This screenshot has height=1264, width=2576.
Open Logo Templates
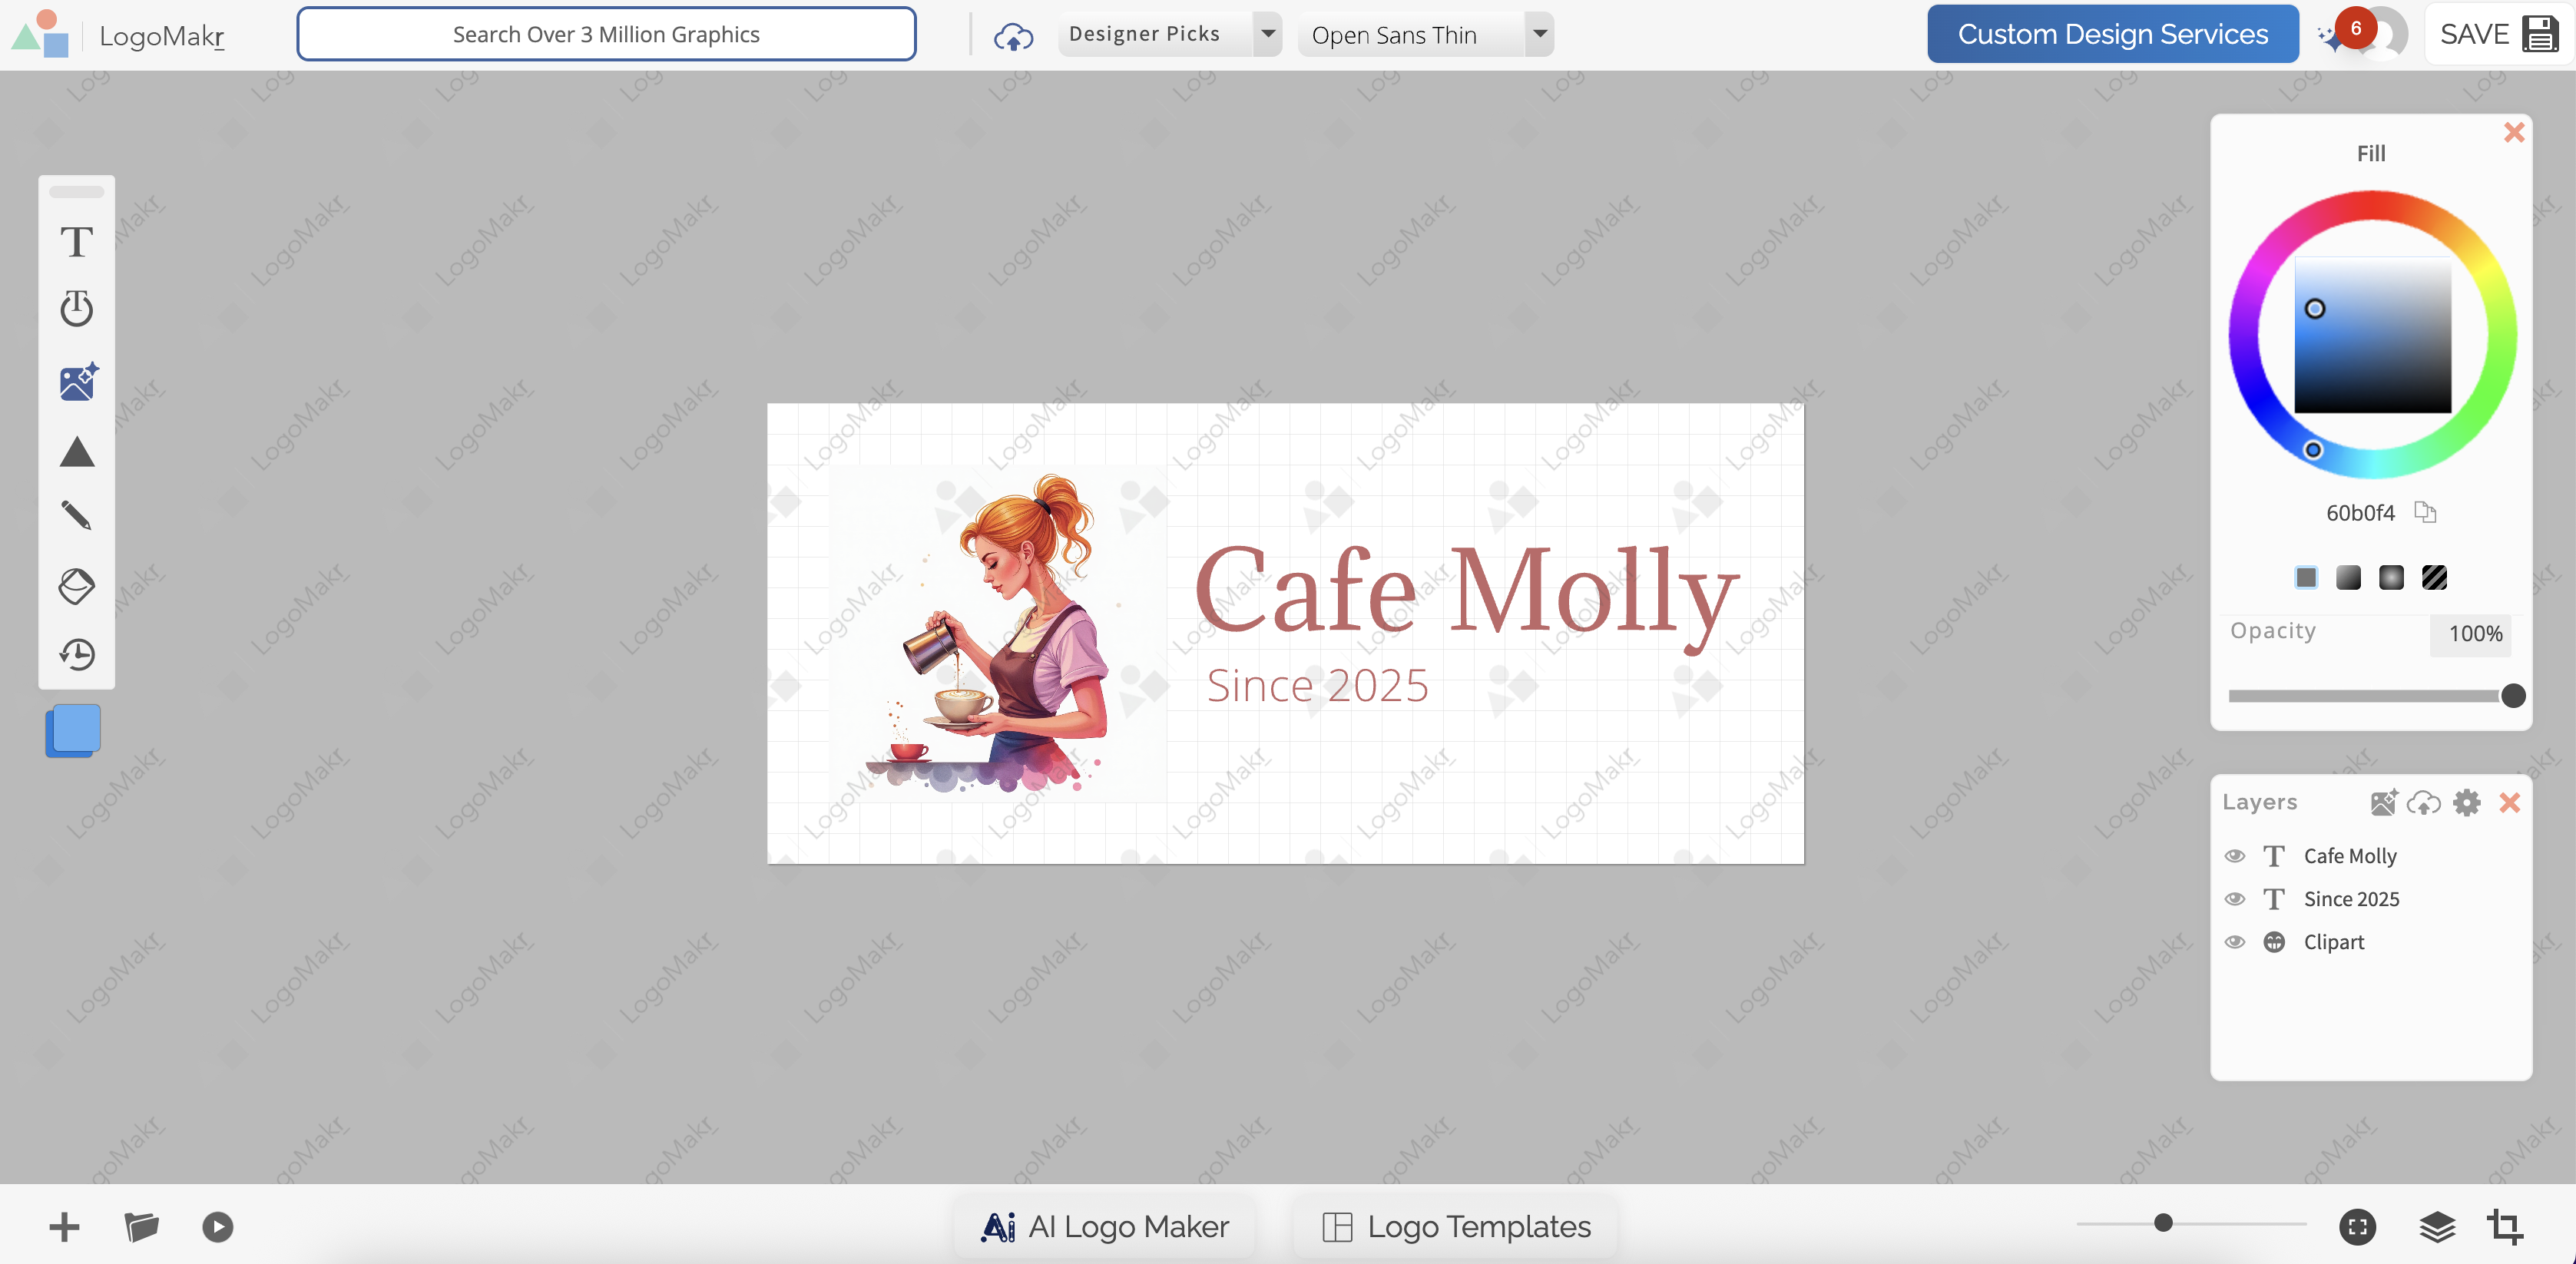1456,1226
